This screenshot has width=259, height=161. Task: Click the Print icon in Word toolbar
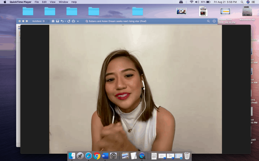[x=73, y=21]
